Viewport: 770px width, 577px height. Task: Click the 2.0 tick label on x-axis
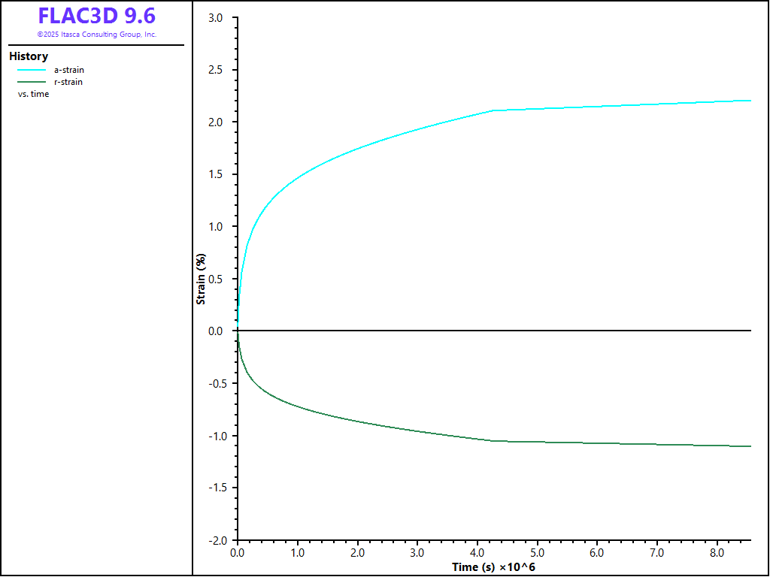[x=357, y=553]
